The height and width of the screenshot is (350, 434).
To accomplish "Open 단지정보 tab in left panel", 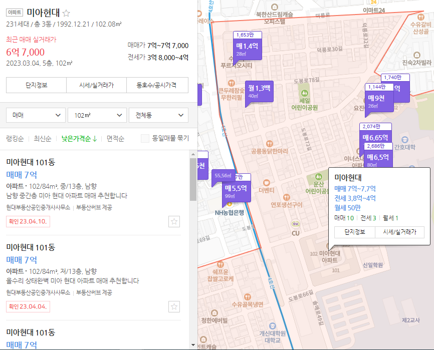I will point(36,85).
